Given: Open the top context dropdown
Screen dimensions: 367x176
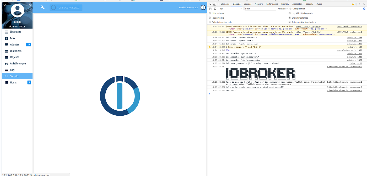Looking at the screenshot, I should point(231,9).
